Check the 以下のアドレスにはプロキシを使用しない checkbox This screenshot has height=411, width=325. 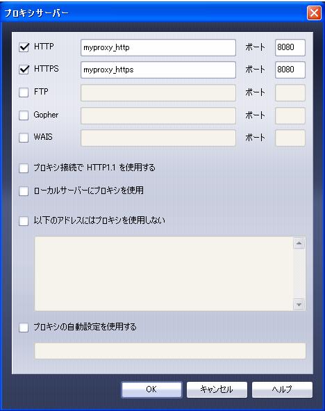pos(24,221)
